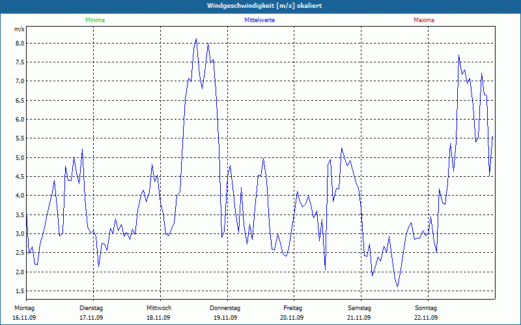Click the m/s unit label
This screenshot has height=325, width=521.
point(20,29)
